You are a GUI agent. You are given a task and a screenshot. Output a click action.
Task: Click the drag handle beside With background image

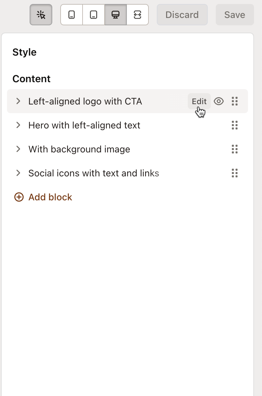click(x=235, y=149)
